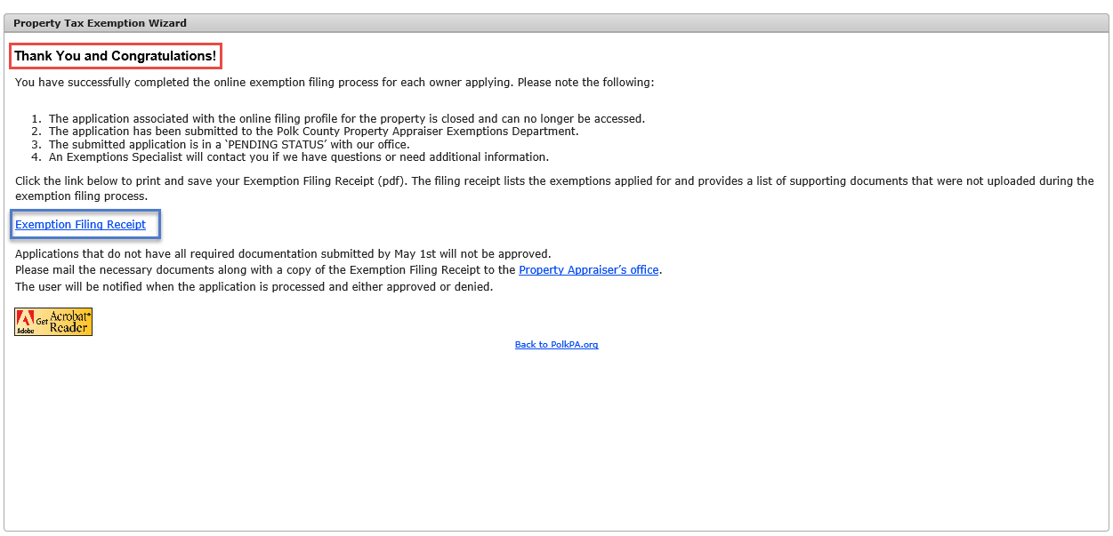
Task: Follow the Property Appraiser's office link
Action: pyautogui.click(x=589, y=270)
